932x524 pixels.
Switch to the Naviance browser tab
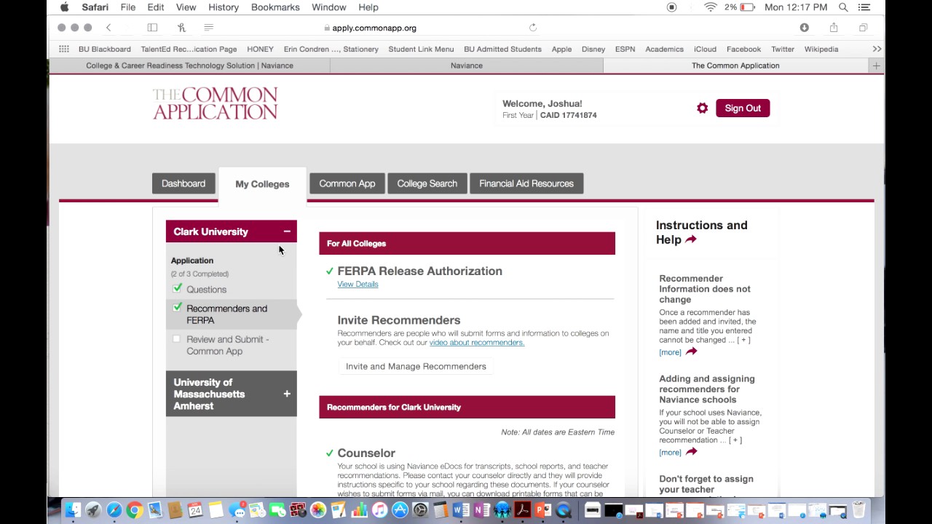coord(467,65)
